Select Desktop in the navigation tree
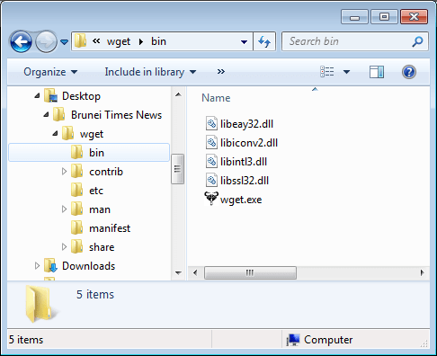437x356 pixels. click(x=81, y=96)
